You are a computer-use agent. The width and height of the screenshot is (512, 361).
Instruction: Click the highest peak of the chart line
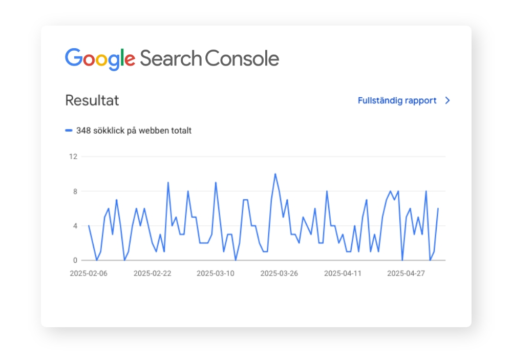coord(275,174)
